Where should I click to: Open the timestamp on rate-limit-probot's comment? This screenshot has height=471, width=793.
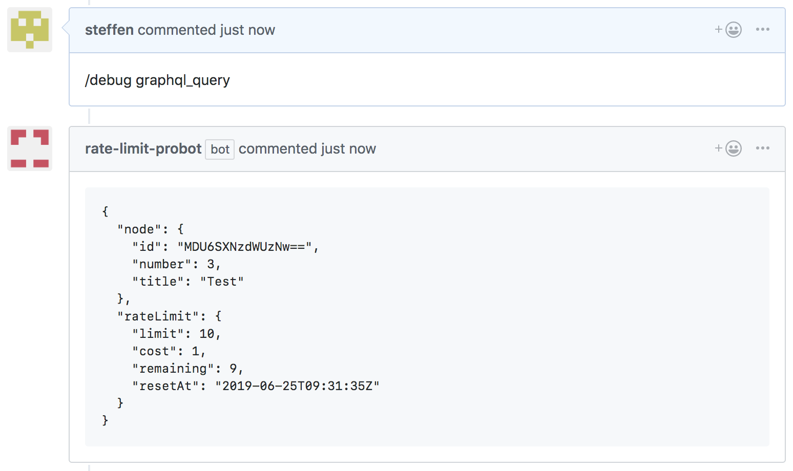[x=348, y=148]
